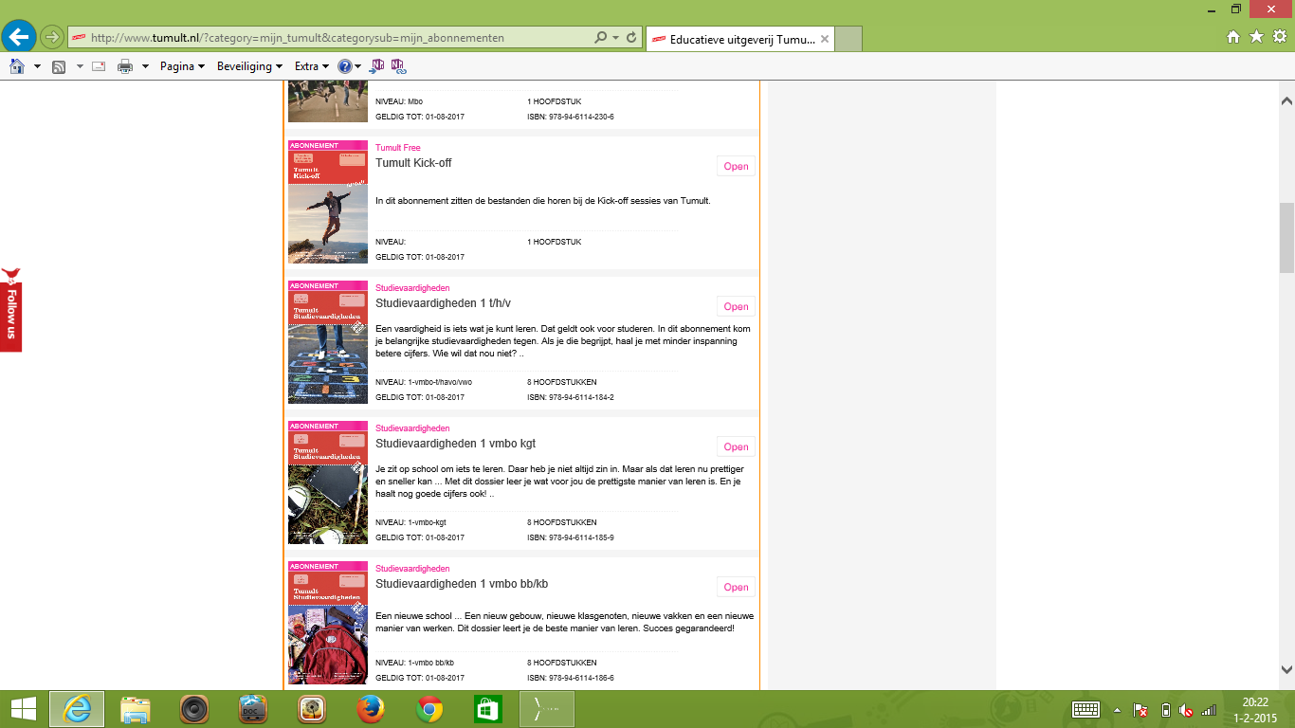1295x728 pixels.
Task: Click the network signal tray icon
Action: click(x=1209, y=710)
